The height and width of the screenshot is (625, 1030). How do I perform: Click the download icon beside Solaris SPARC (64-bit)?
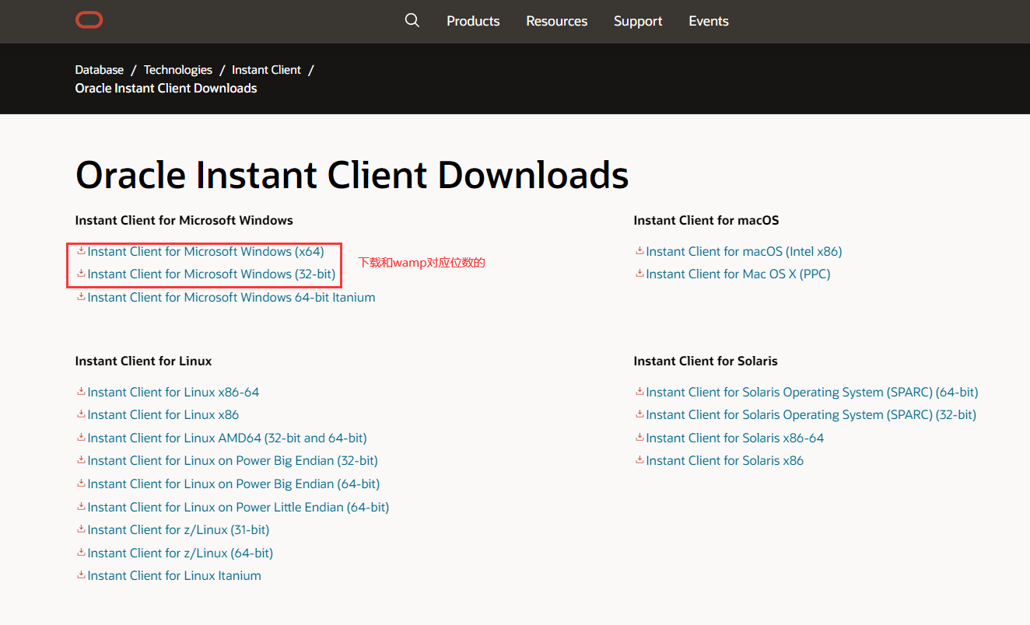point(639,392)
